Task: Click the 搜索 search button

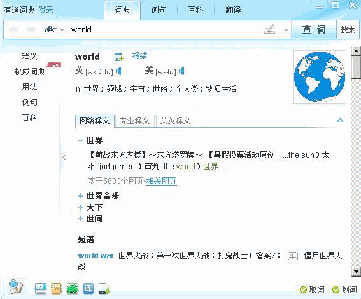Action: (348, 29)
